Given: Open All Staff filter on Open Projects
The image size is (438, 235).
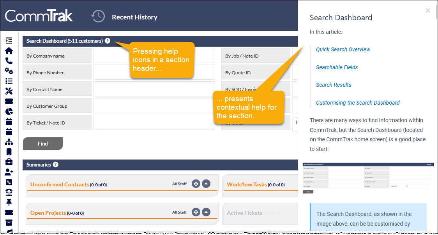Looking at the screenshot, I should tap(179, 212).
